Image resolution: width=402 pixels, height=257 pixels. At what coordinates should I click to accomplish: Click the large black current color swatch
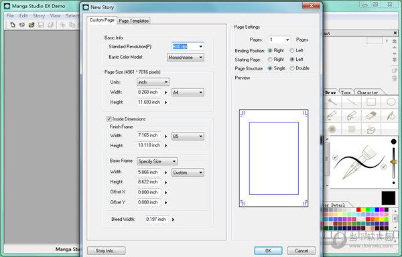[389, 198]
